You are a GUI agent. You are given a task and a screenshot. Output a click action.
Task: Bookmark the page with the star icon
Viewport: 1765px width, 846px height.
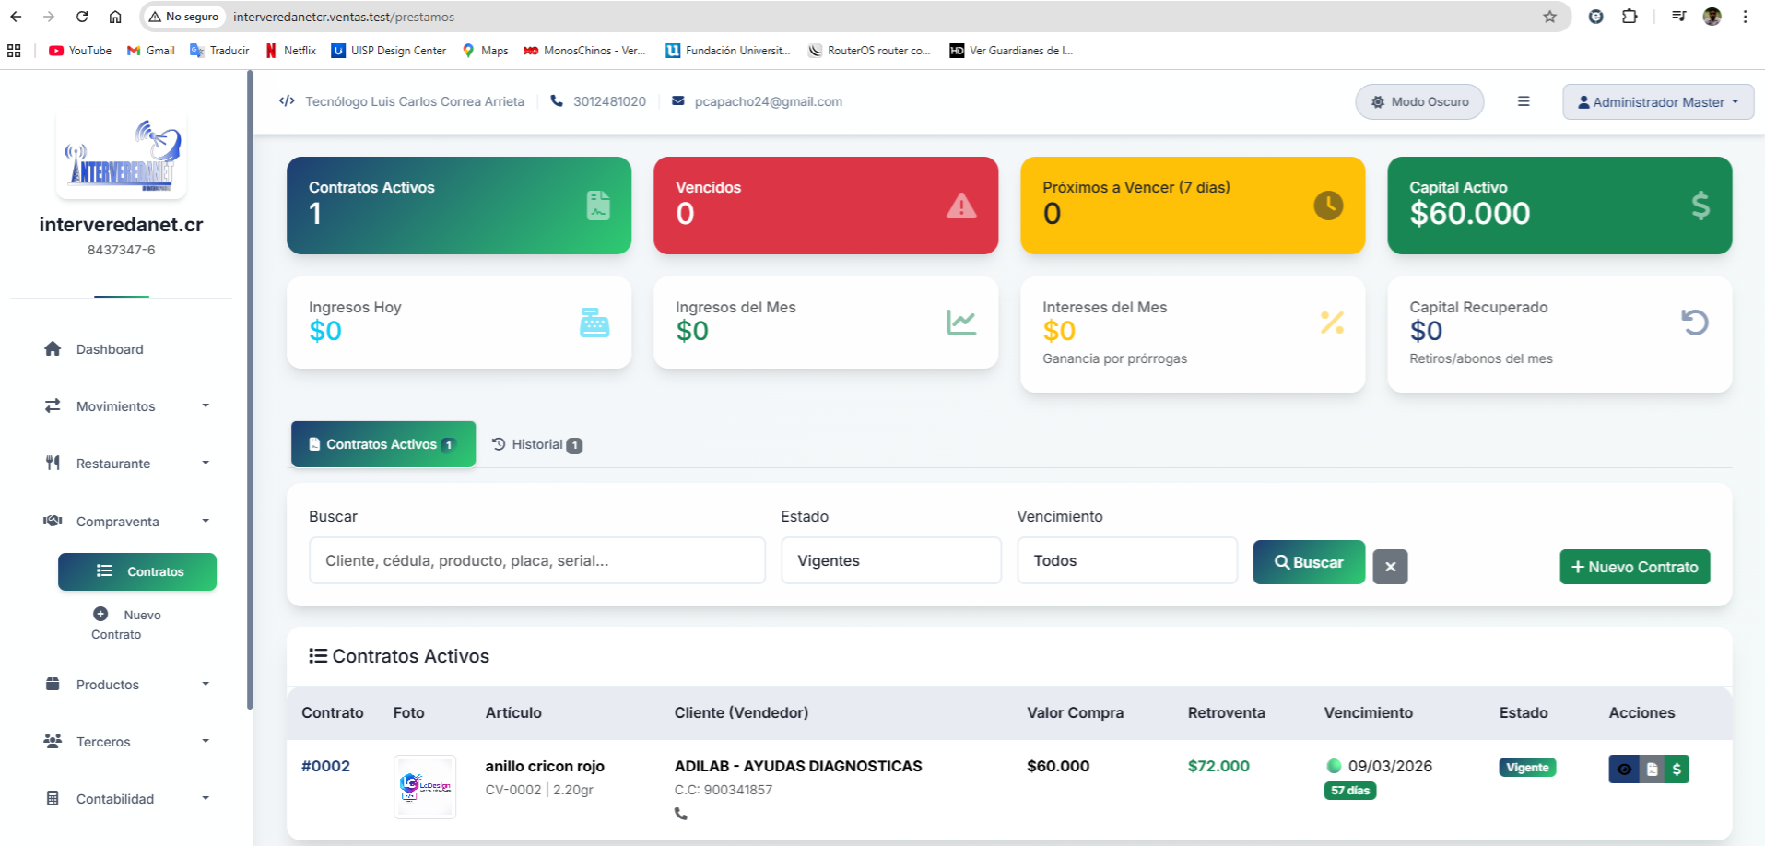point(1549,17)
